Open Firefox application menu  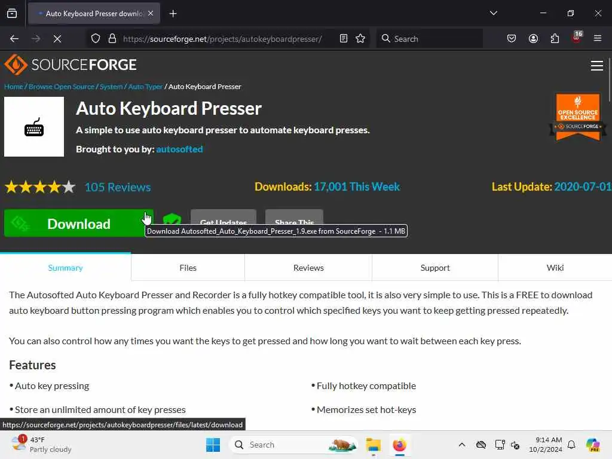(597, 39)
